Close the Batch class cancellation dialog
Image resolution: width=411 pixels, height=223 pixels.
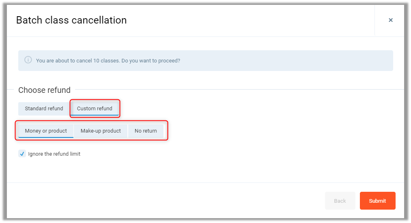390,20
